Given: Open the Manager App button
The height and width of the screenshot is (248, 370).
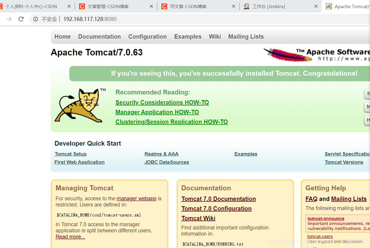Looking at the screenshot, I should 367,107.
